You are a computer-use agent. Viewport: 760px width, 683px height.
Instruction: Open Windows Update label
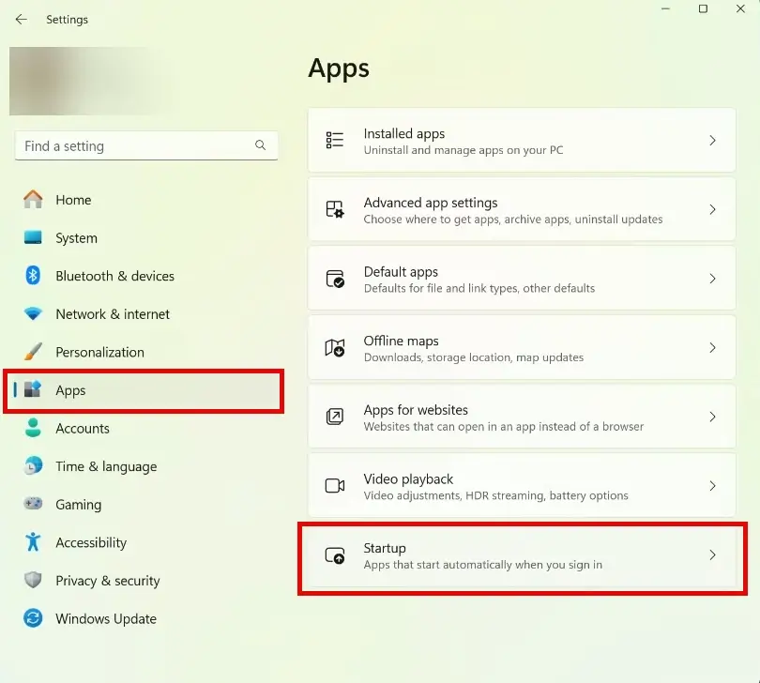[106, 618]
